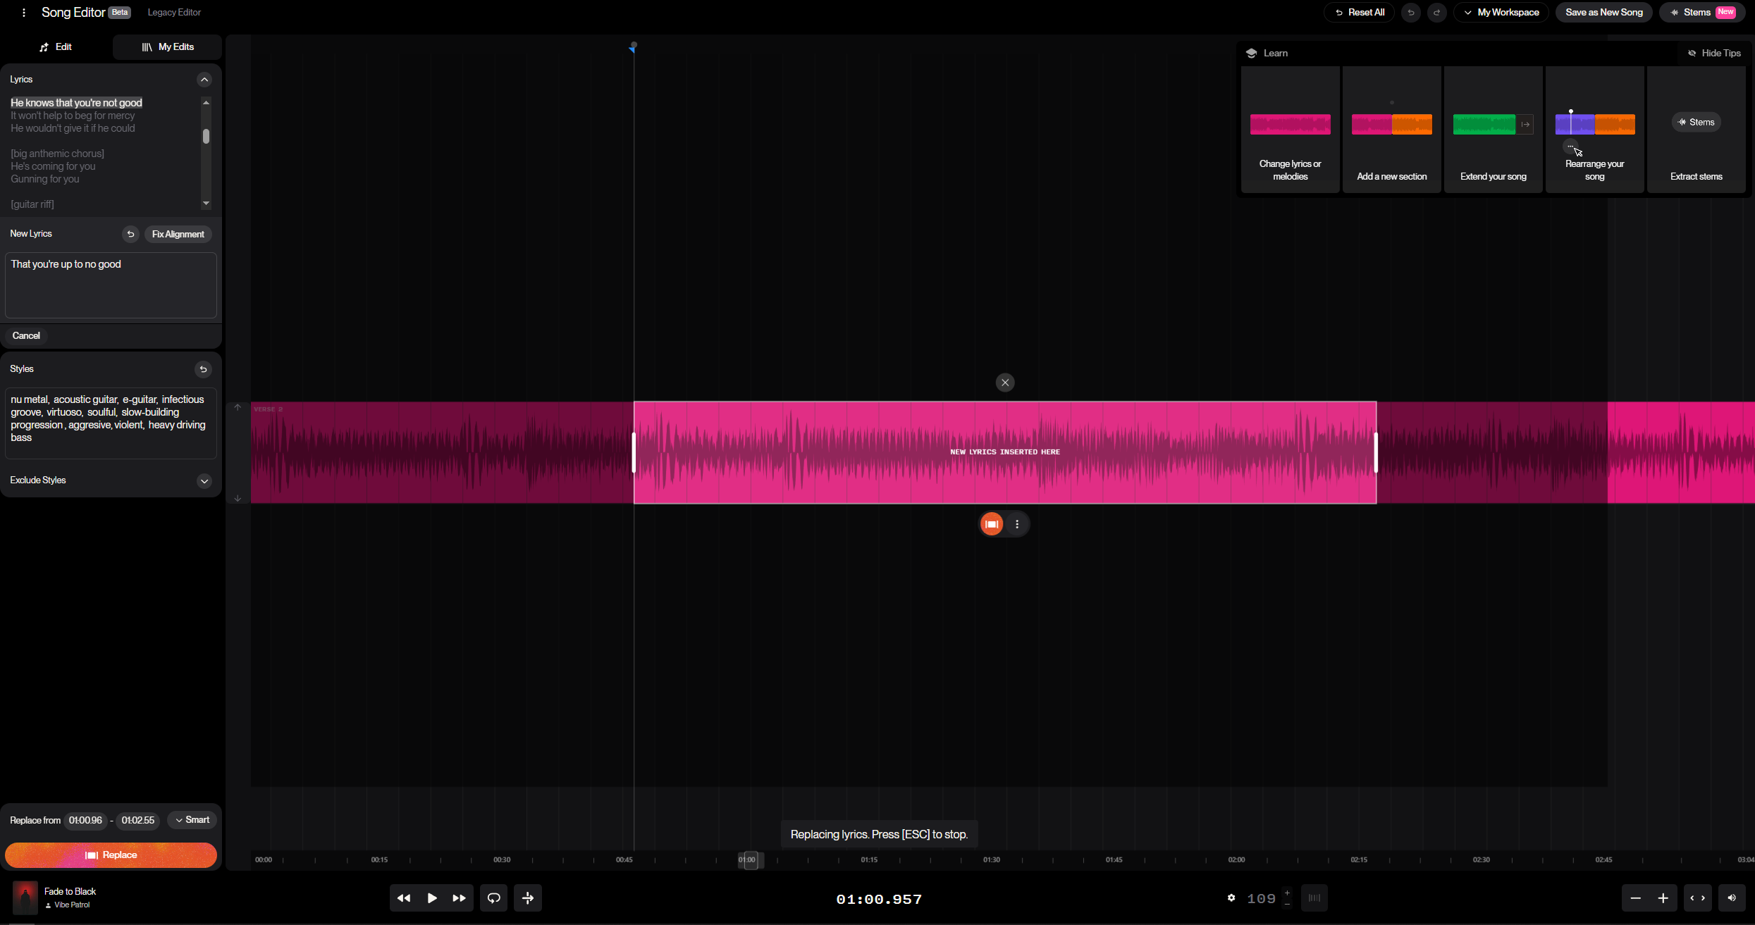
Task: Expand the Exclude Styles section
Action: (204, 481)
